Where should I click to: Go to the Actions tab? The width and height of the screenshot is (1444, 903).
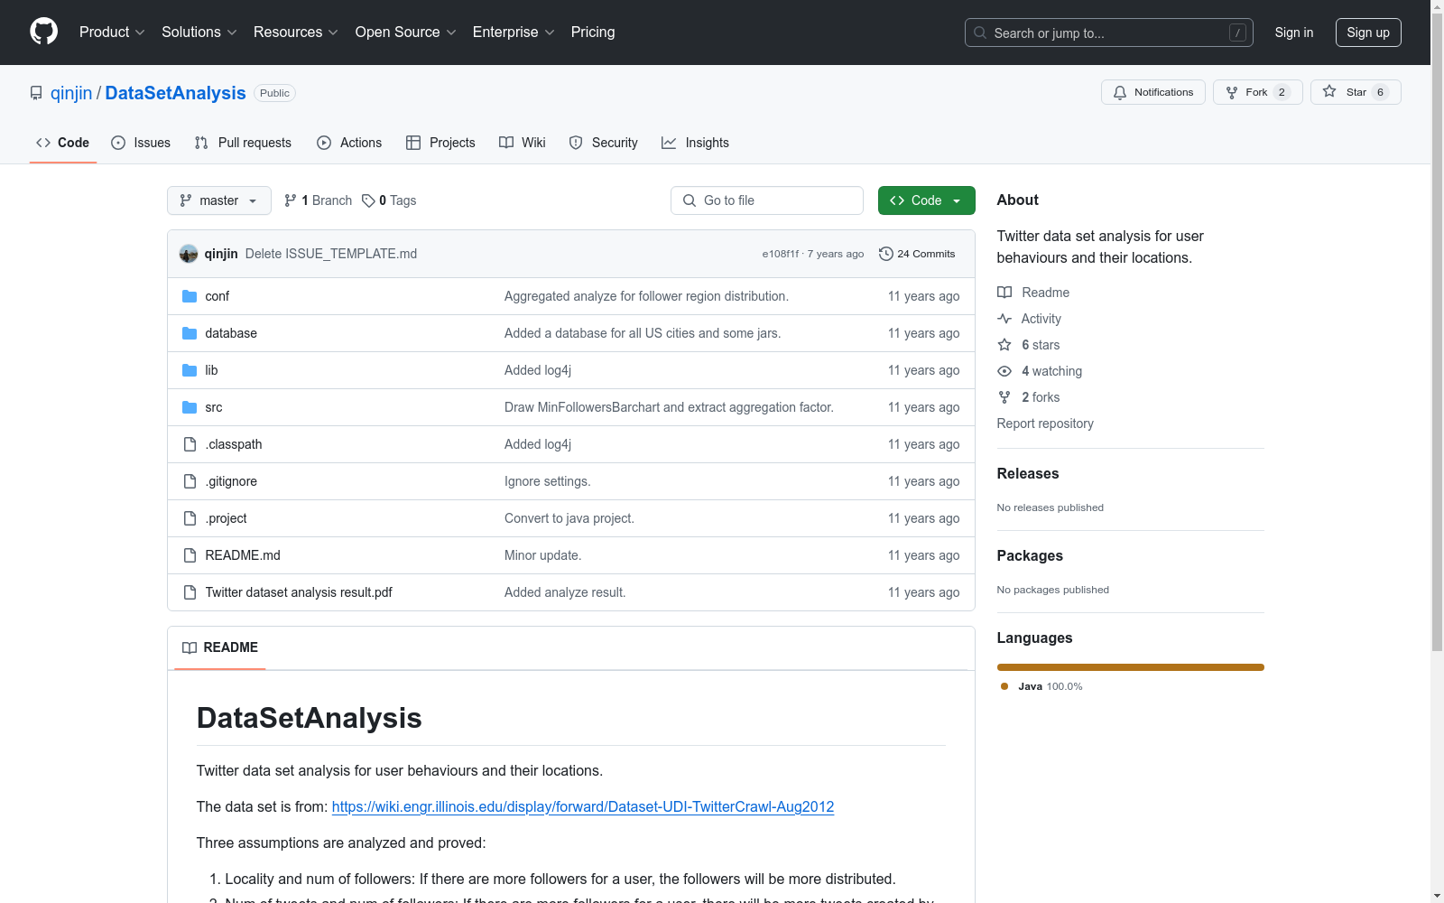[349, 143]
